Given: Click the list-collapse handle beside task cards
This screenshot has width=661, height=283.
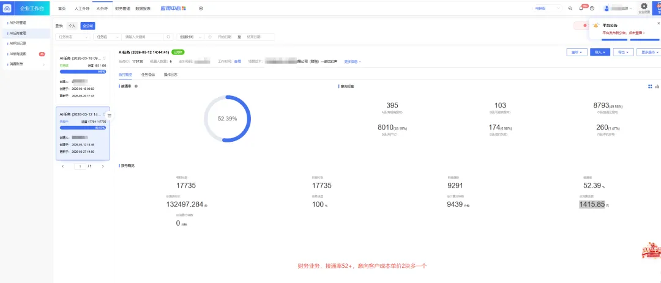Looking at the screenshot, I should point(110,116).
